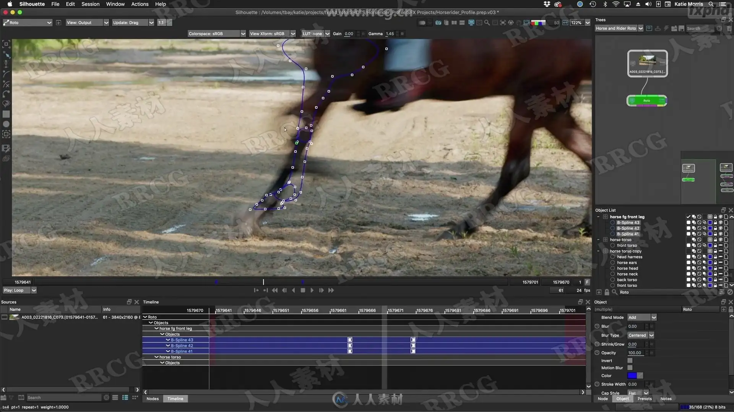The height and width of the screenshot is (412, 734).
Task: Toggle visibility checkmark for horse fg front leg
Action: [688, 217]
